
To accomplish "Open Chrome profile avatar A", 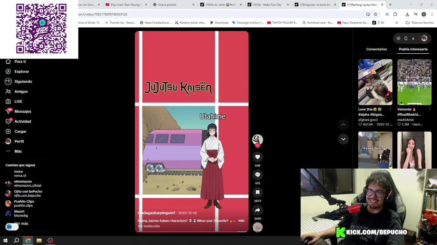I will 424,14.
